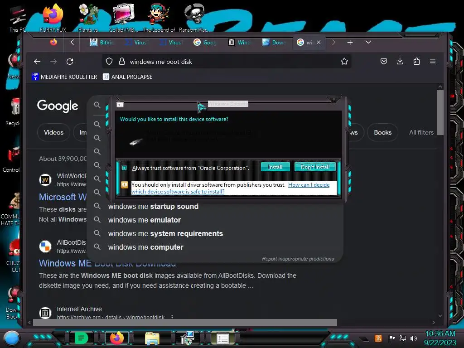
Task: Open File Explorer from the taskbar
Action: [152, 338]
